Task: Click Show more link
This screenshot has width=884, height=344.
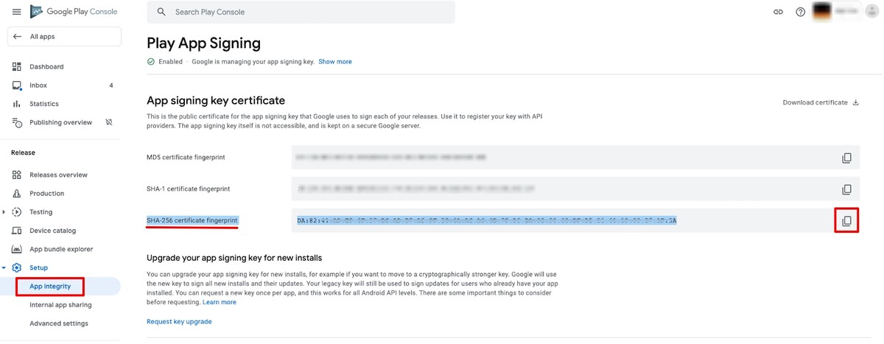Action: pos(335,62)
